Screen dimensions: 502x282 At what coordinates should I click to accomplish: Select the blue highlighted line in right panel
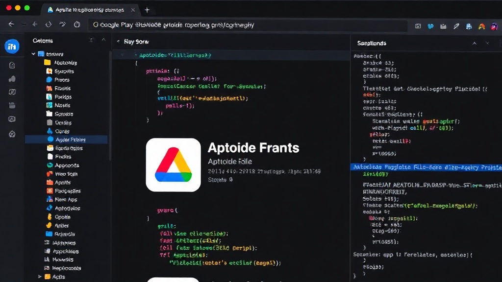426,167
